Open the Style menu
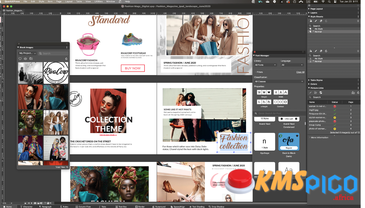This screenshot has height=208, width=365. (41, 2)
